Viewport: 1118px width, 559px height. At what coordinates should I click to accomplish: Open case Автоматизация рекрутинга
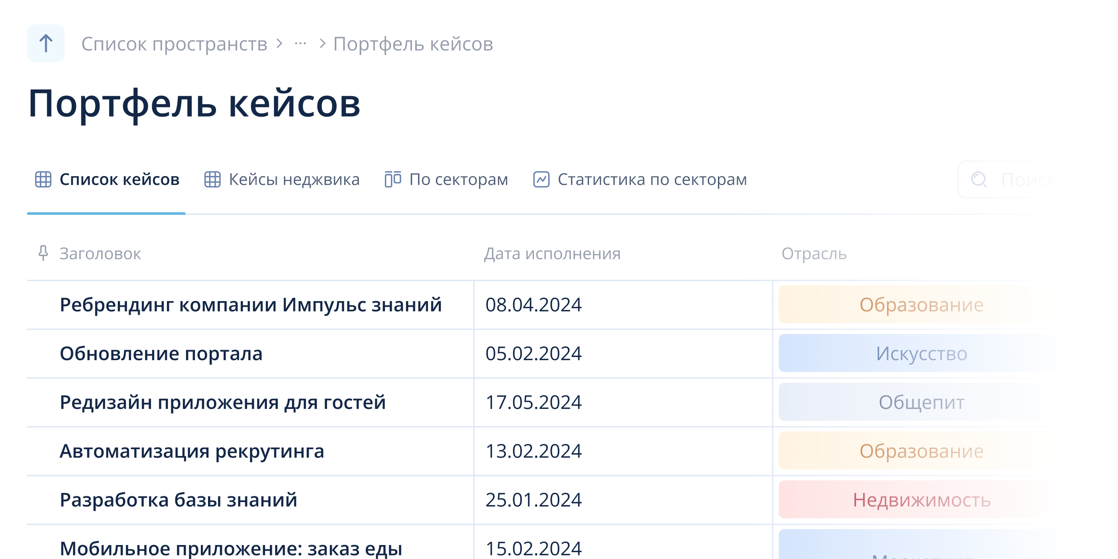192,451
